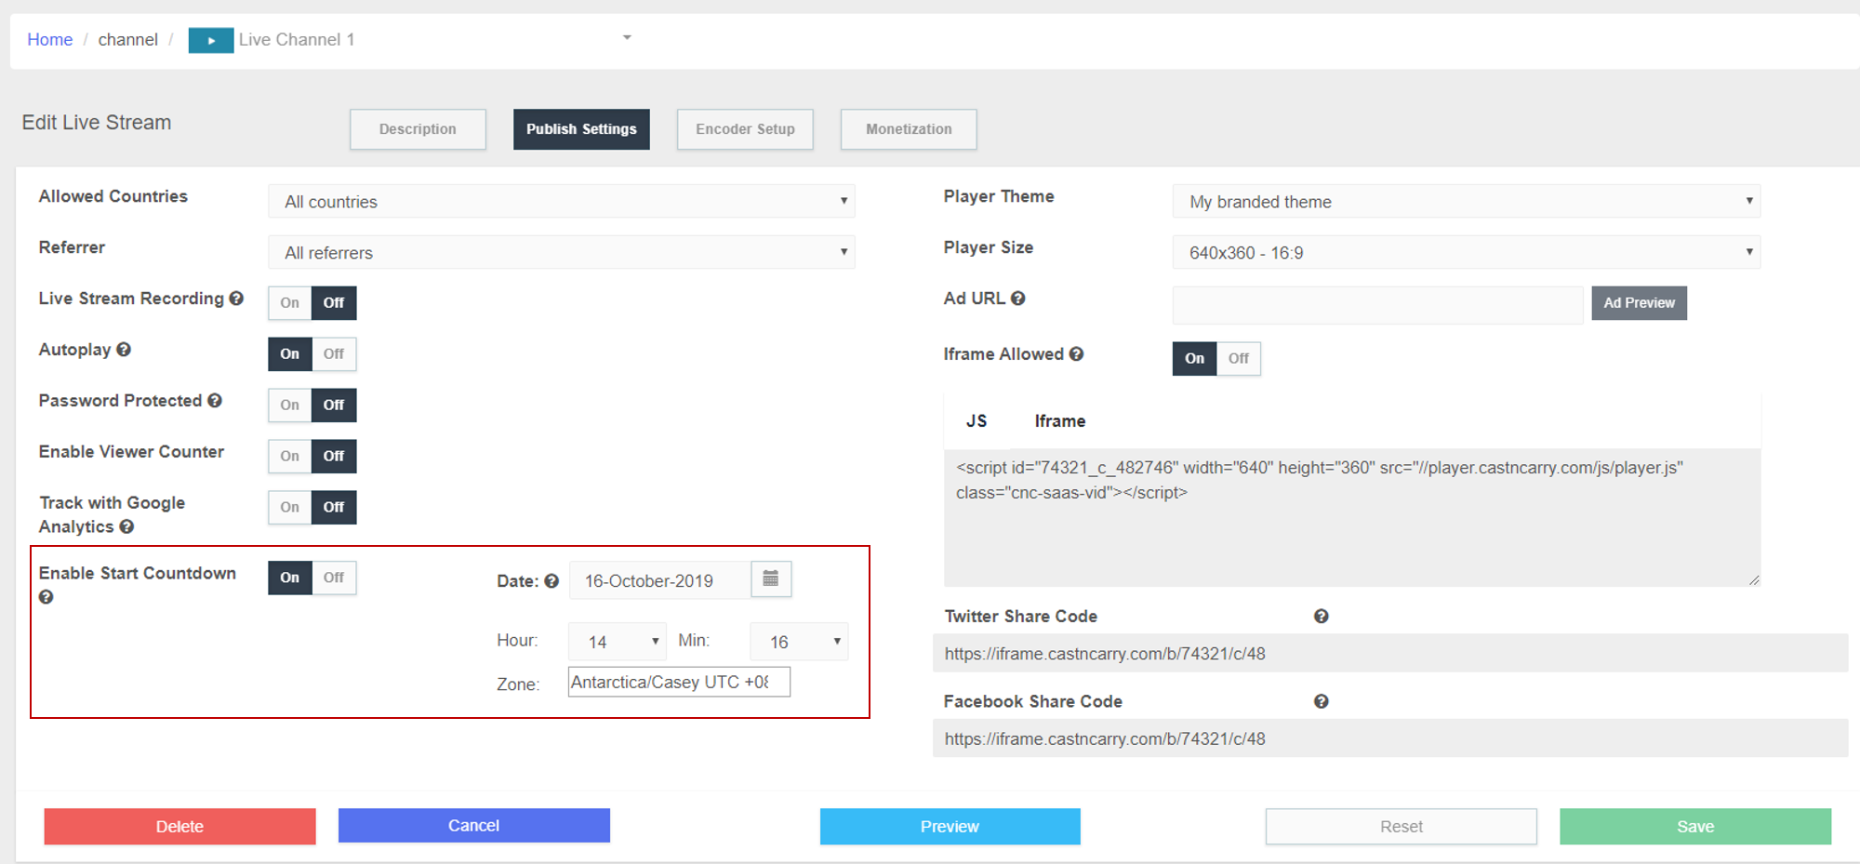Click the JS embed script code text area
Screen dimensions: 1860x864
coord(1351,518)
